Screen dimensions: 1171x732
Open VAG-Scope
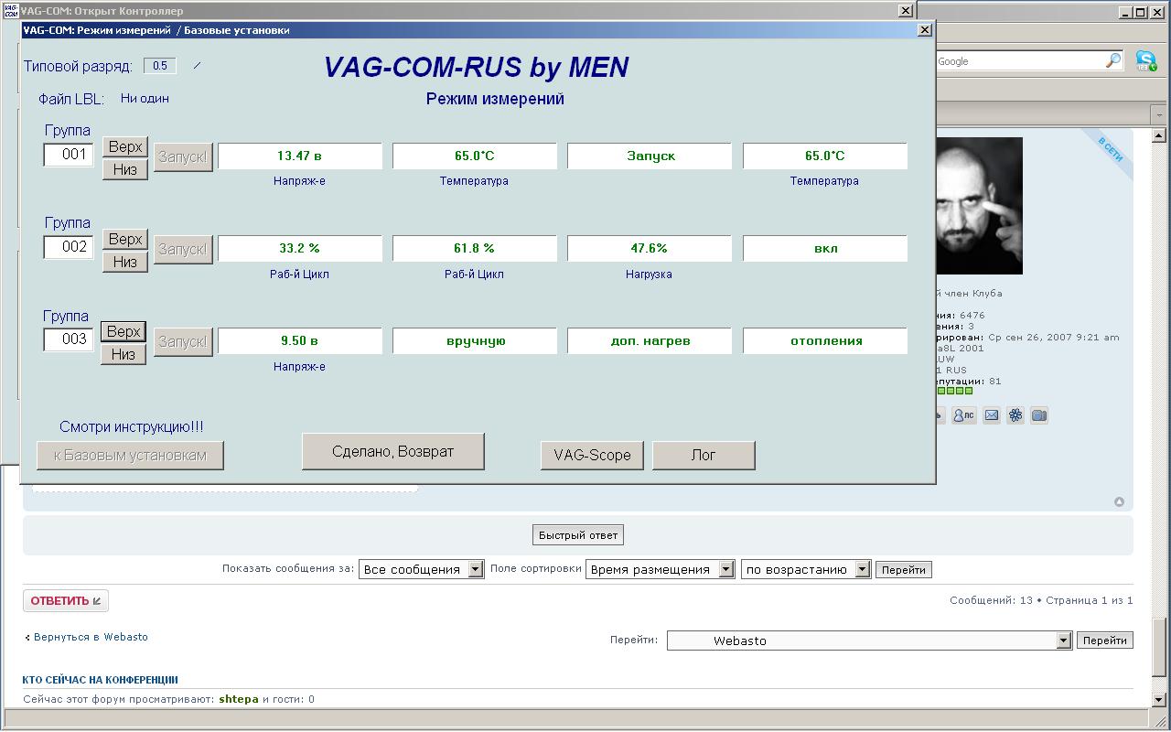(x=592, y=455)
